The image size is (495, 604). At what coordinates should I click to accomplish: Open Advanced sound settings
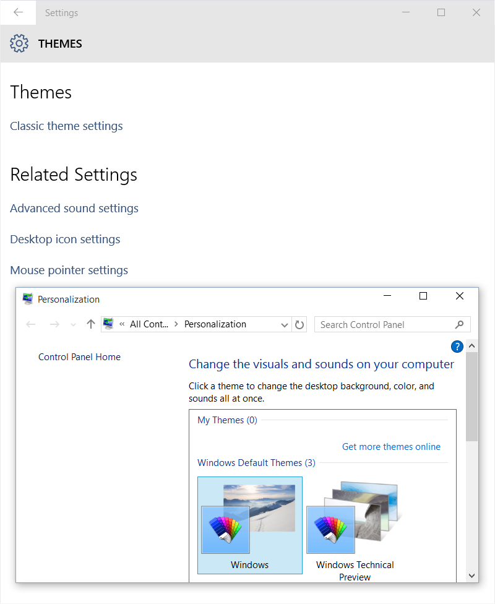pos(74,208)
